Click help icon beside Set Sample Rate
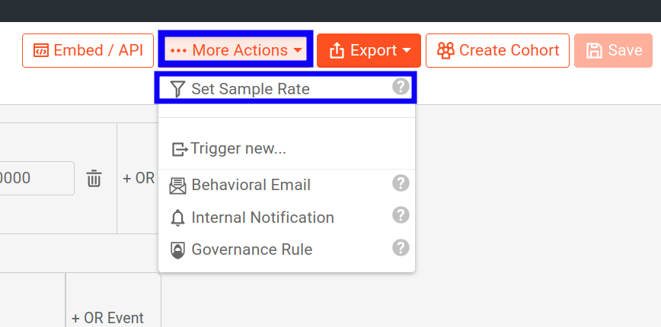Viewport: 661px width, 327px height. click(401, 87)
